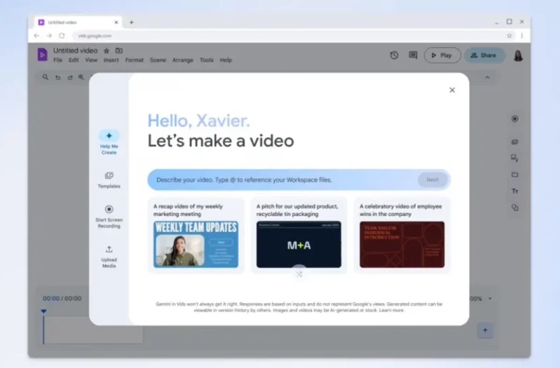This screenshot has height=368, width=560.
Task: Collapse the toolbar with the up chevron
Action: [487, 77]
